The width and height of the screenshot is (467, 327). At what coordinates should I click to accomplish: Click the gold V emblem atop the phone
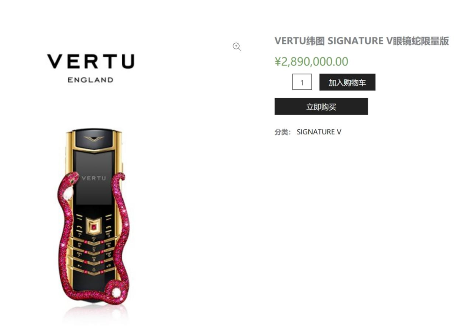coord(94,139)
